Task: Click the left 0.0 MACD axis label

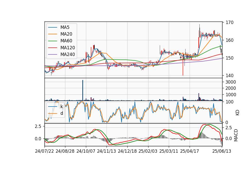Action: click(x=38, y=139)
